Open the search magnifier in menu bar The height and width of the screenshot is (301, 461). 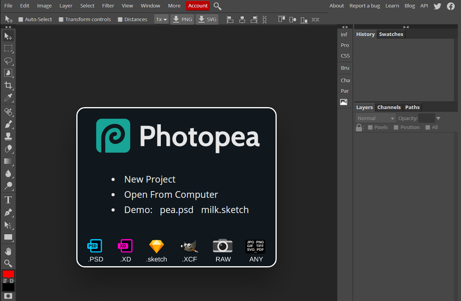point(217,6)
